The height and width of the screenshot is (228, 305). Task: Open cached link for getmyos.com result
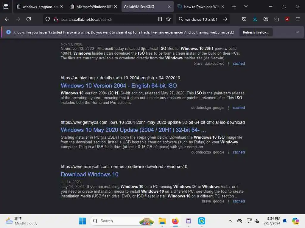pyautogui.click(x=239, y=152)
